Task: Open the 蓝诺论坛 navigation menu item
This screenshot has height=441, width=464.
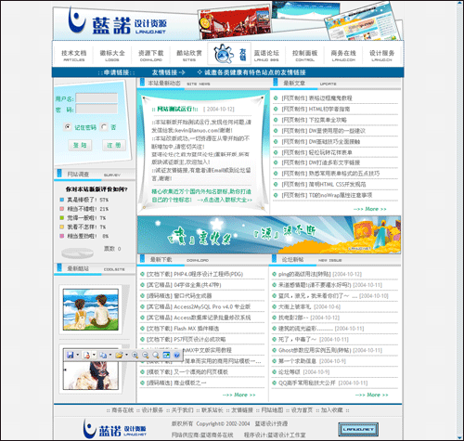Action: [x=266, y=55]
